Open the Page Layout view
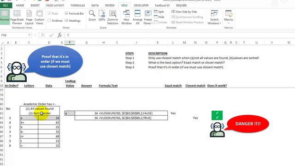This screenshot has height=166, width=295. tap(29, 18)
